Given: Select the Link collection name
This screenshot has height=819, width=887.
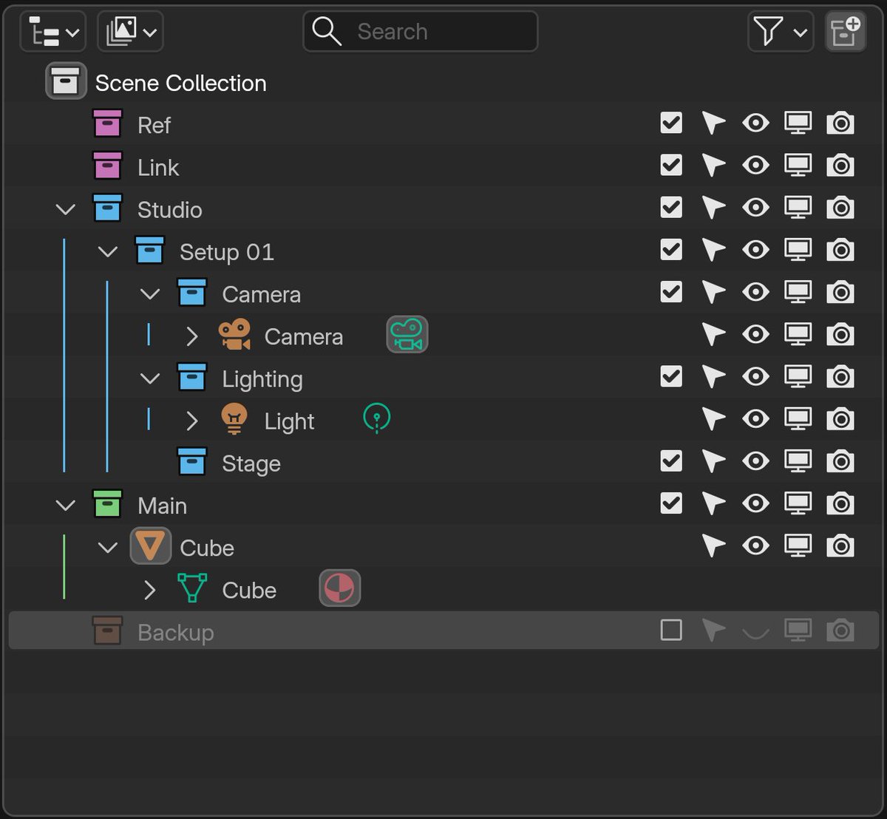Looking at the screenshot, I should pyautogui.click(x=158, y=167).
